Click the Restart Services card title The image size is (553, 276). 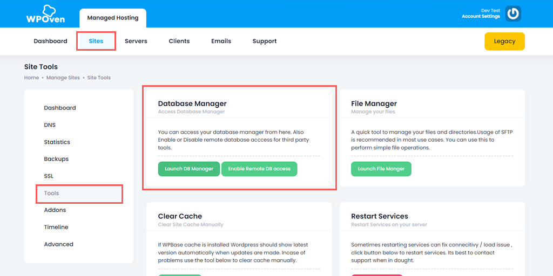380,216
